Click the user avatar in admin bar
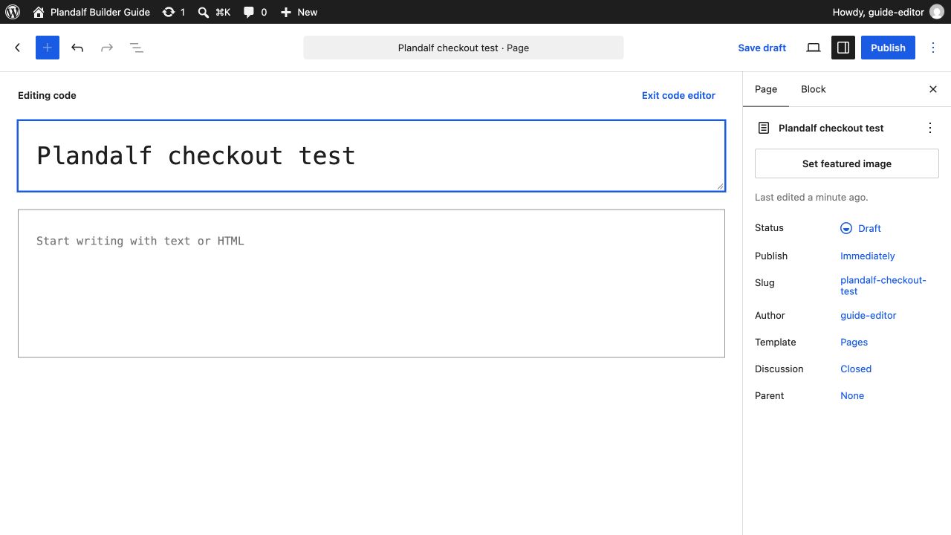 coord(936,12)
